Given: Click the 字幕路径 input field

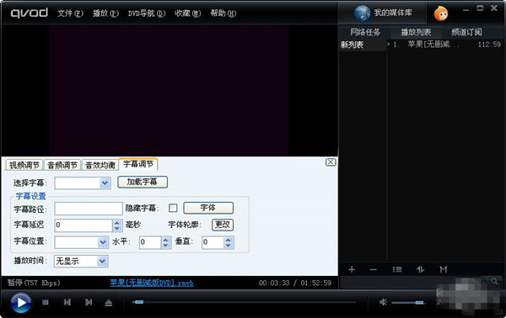Looking at the screenshot, I should pos(89,209).
